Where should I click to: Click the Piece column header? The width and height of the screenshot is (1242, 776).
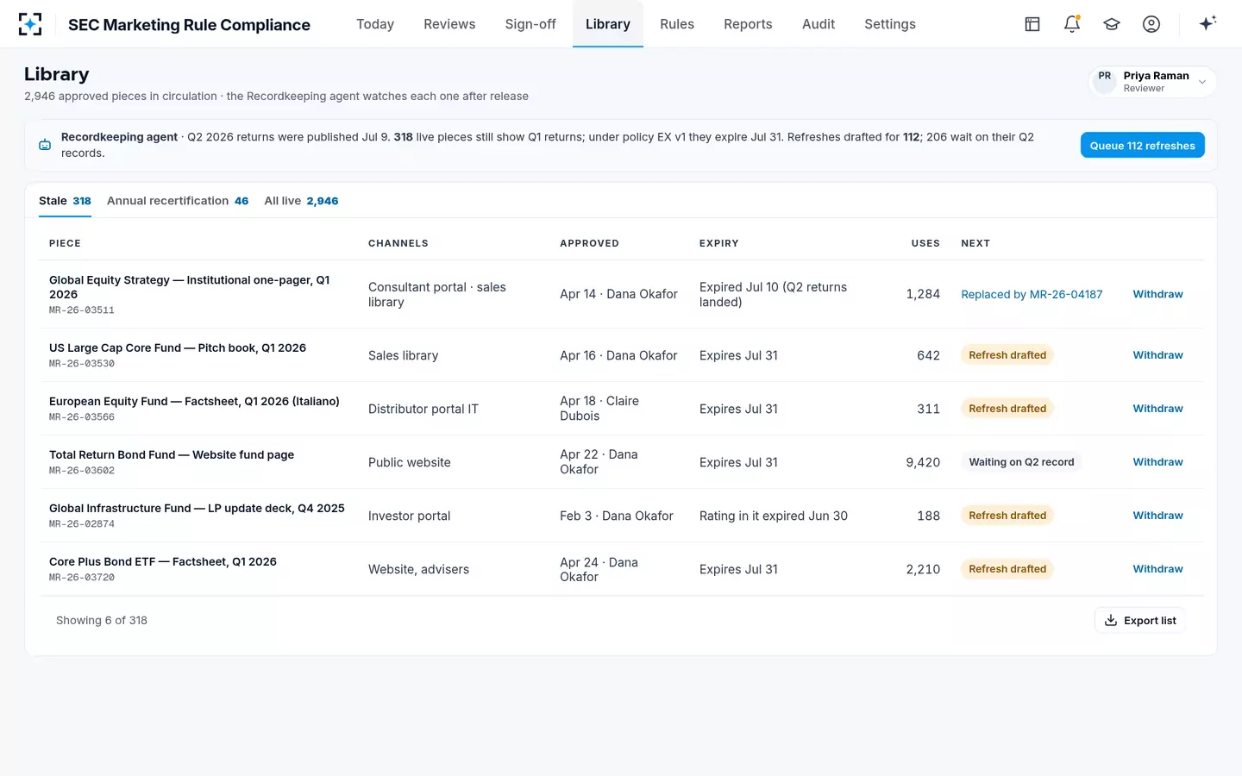point(65,243)
